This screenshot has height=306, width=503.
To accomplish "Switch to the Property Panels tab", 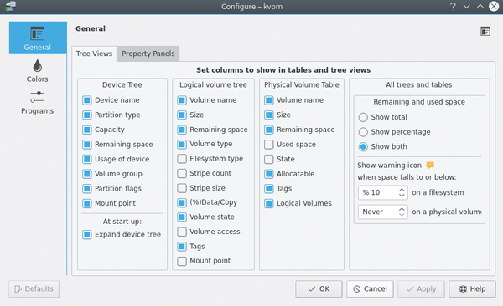I will click(x=148, y=54).
